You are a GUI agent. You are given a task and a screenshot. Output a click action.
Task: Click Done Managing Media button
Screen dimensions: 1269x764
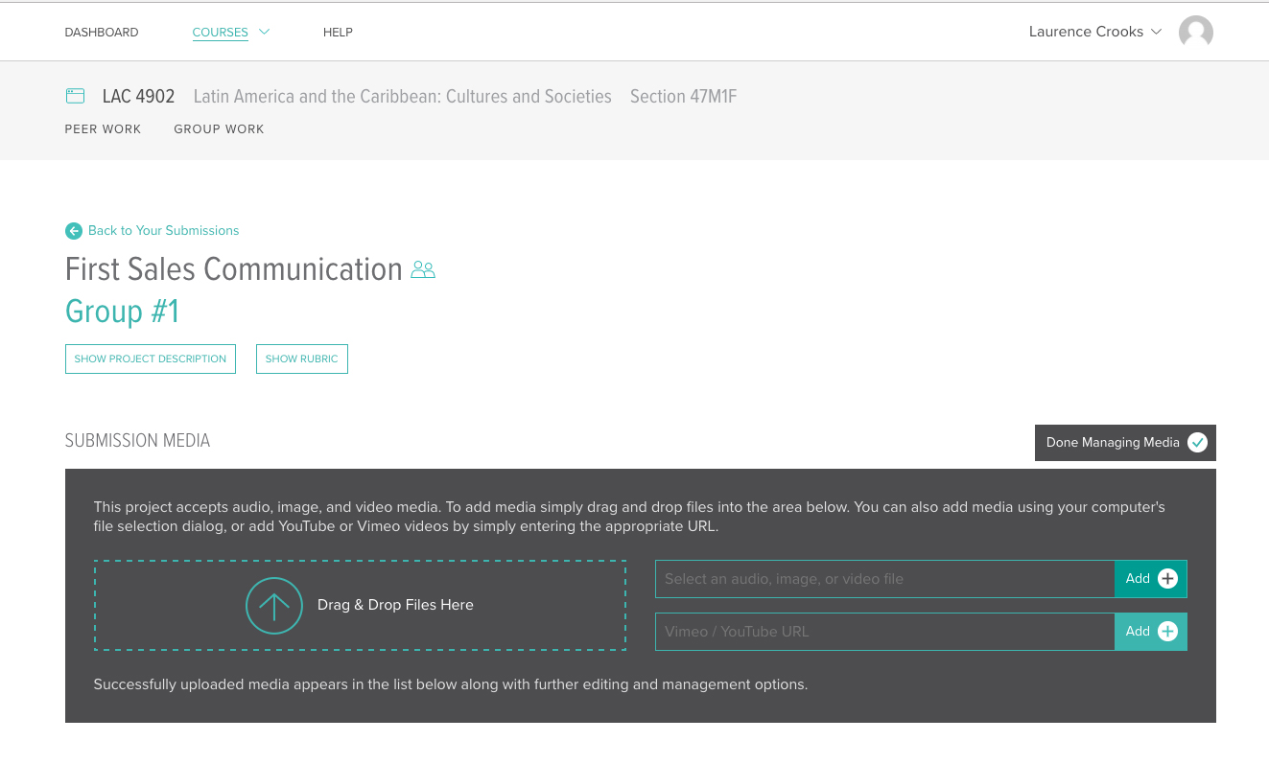coord(1125,443)
